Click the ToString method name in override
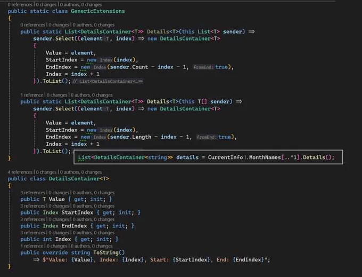 pos(106,252)
